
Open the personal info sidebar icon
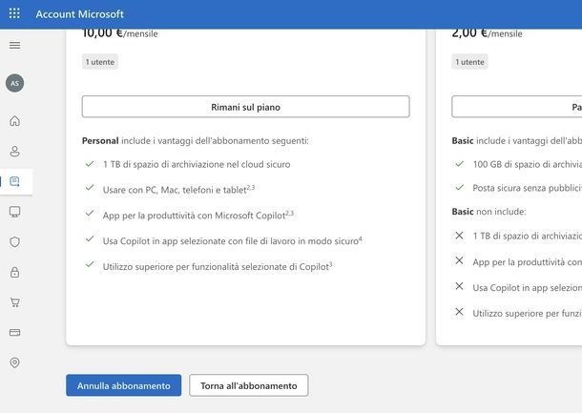[15, 152]
